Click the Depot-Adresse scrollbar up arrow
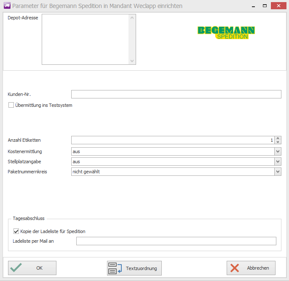Viewport: 289px width, 281px height. tap(132, 18)
